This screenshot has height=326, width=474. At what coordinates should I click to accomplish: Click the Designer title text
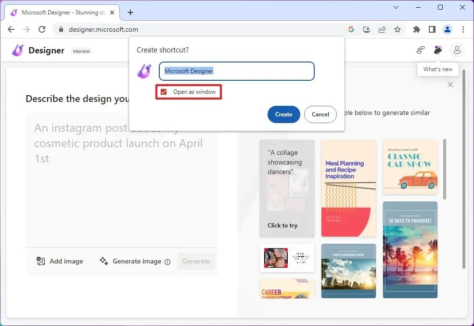pos(46,50)
